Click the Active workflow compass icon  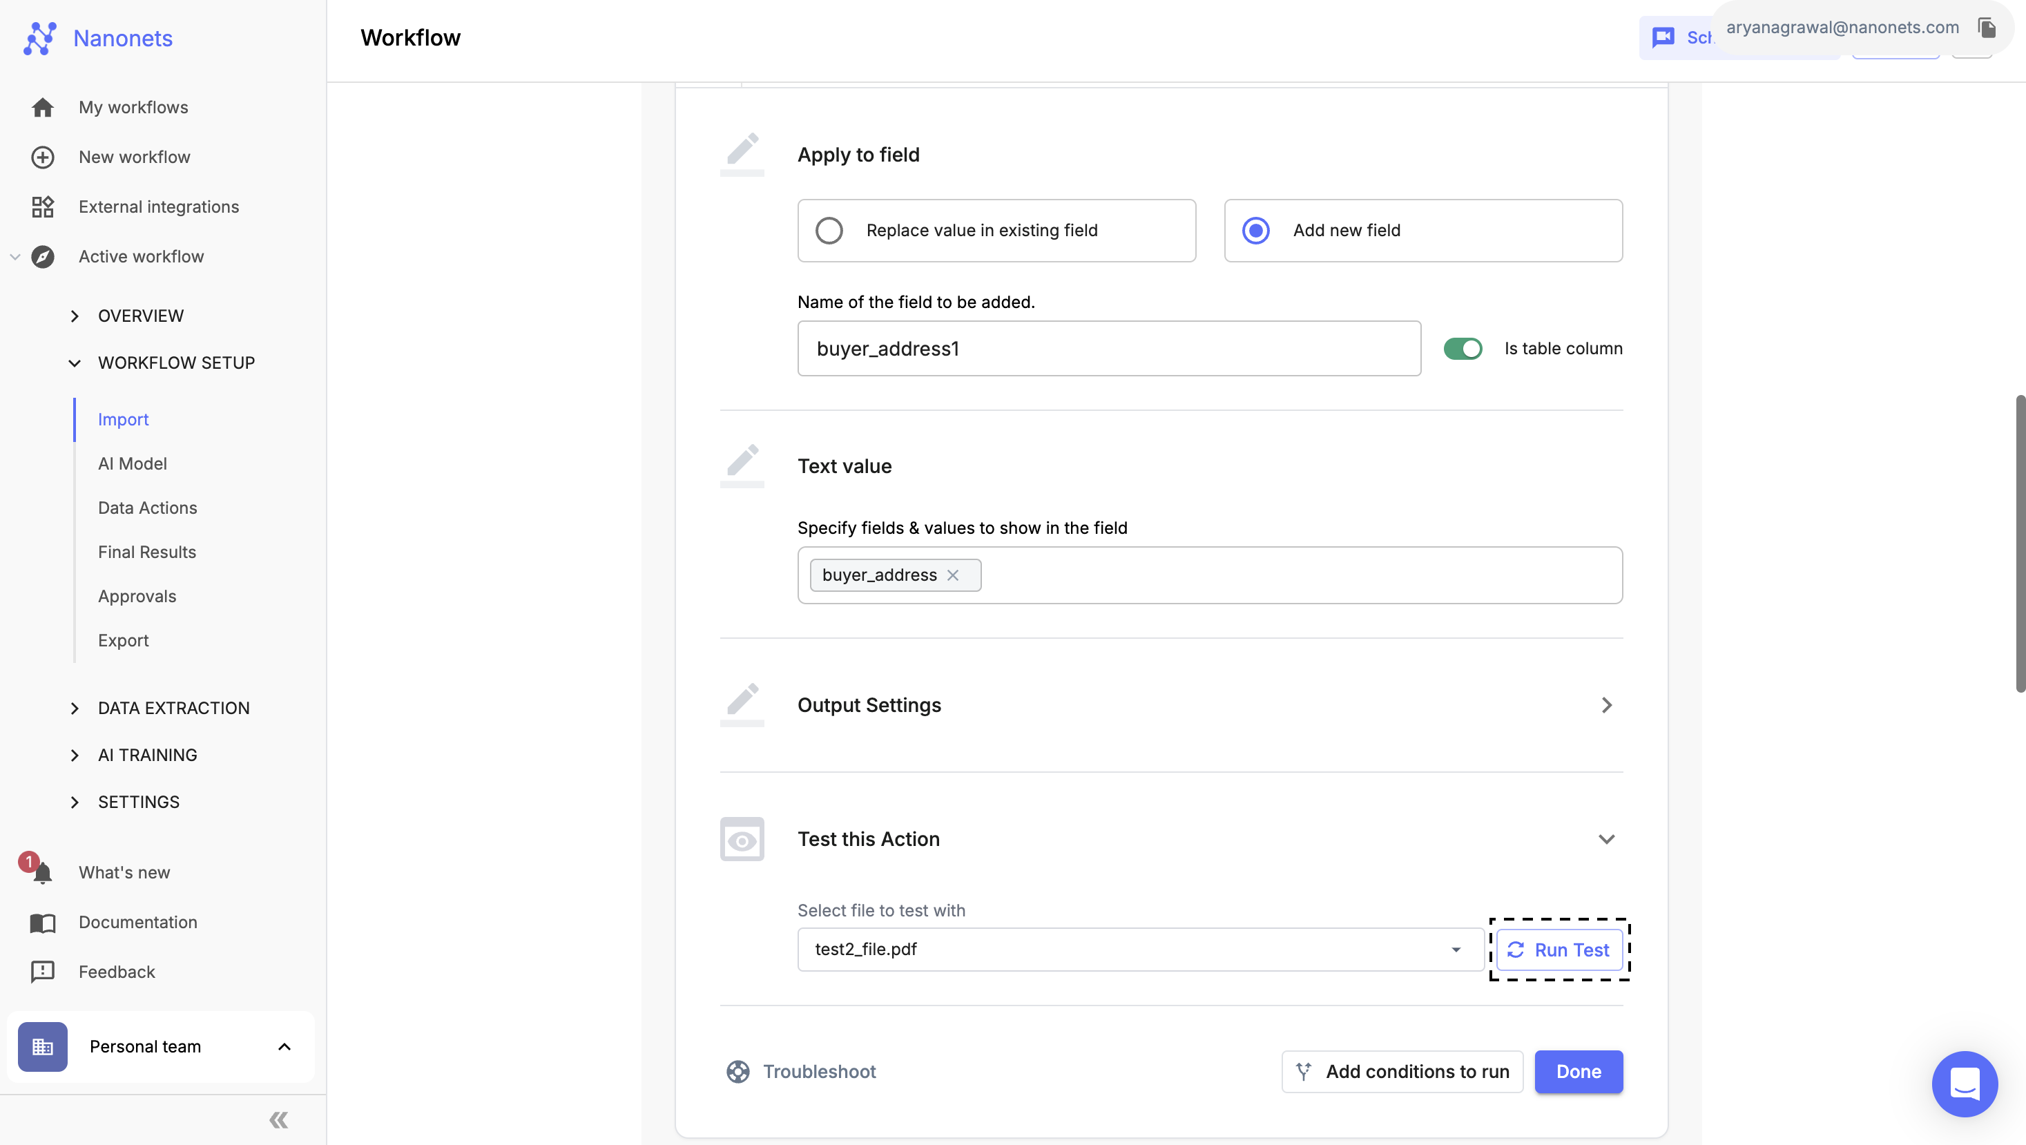tap(43, 256)
